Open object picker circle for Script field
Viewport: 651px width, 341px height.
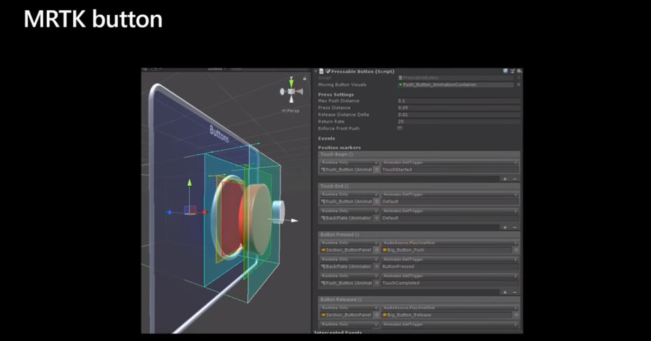coord(518,78)
